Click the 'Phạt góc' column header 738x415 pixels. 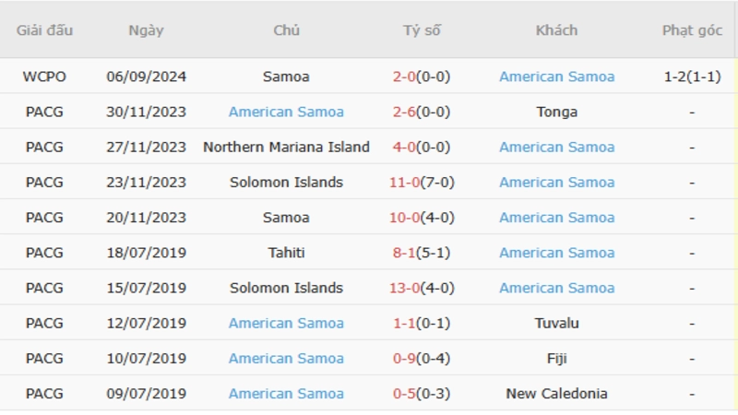[692, 30]
